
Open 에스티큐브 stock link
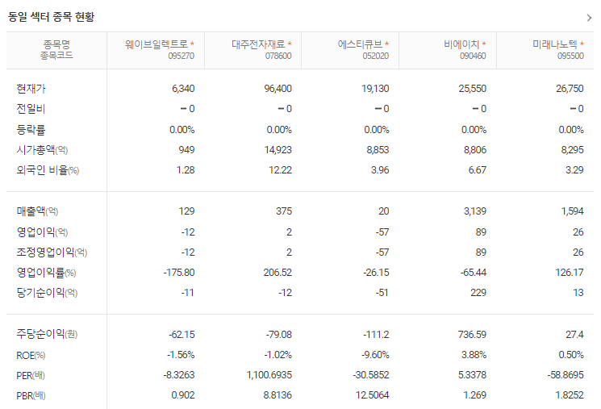(360, 44)
